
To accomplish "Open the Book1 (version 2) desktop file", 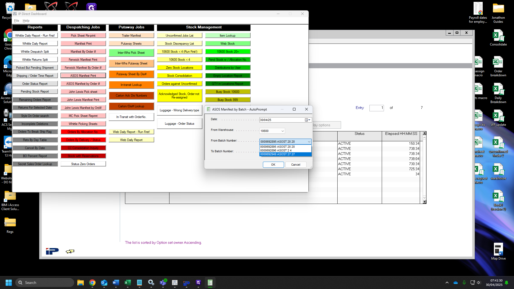I will [x=498, y=200].
